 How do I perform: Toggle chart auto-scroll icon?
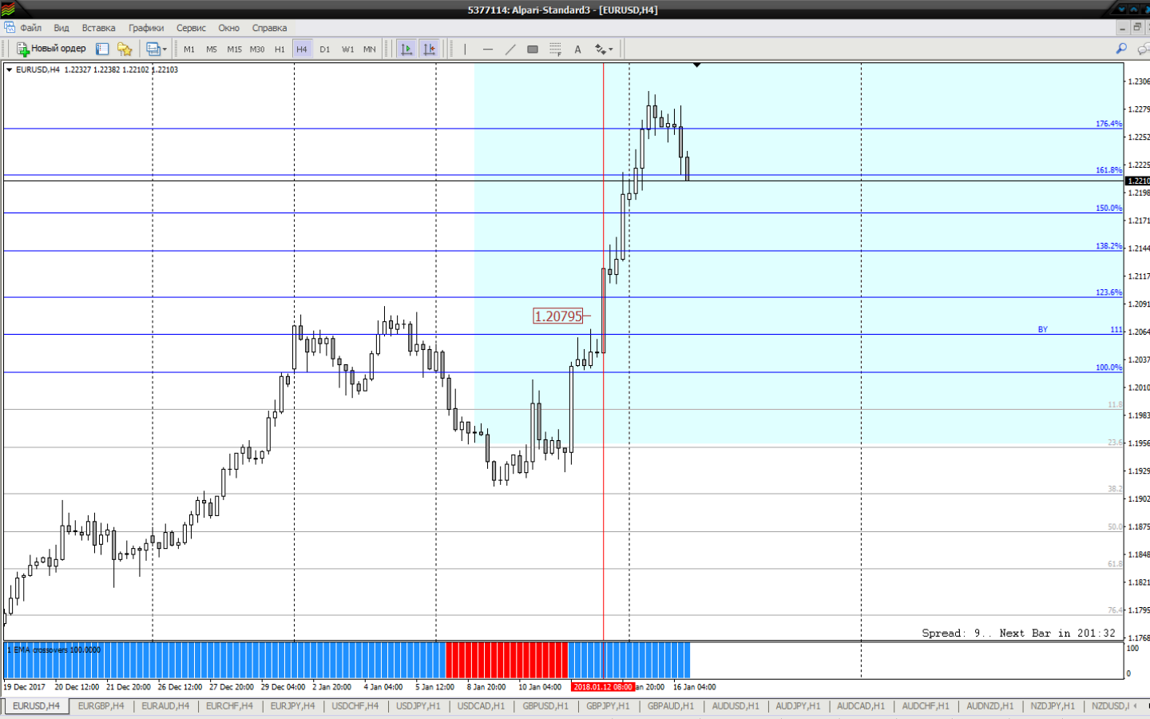click(406, 49)
